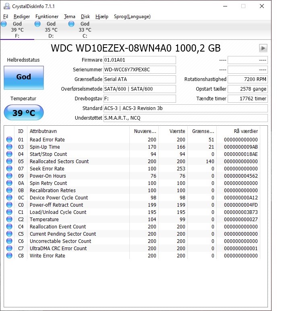Click the Spin-Up Time attribute name
282x311 pixels.
tap(45, 147)
